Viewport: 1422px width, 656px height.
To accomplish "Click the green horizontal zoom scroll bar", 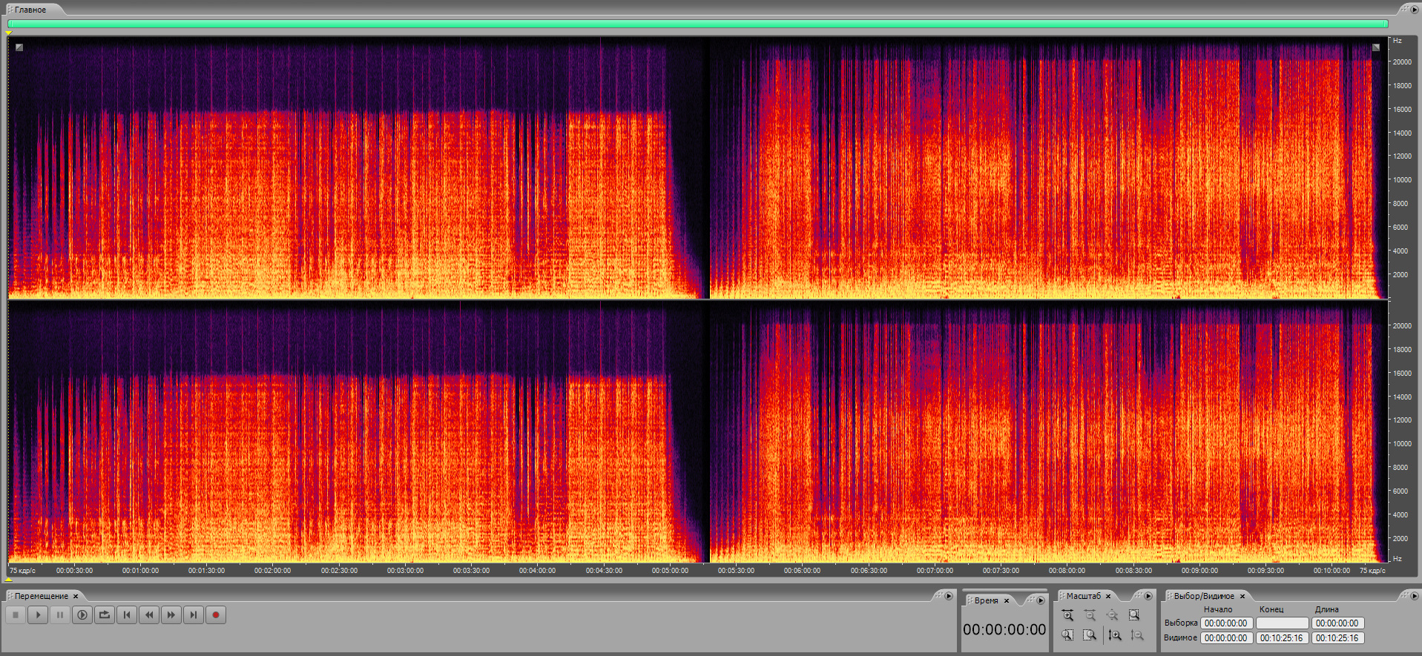I will [697, 24].
